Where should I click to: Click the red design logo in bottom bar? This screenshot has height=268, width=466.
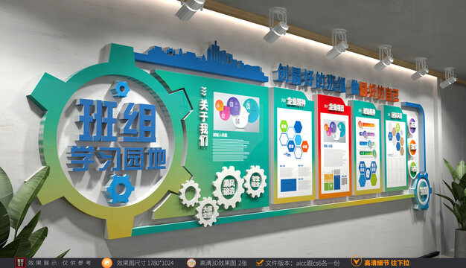[20, 263]
